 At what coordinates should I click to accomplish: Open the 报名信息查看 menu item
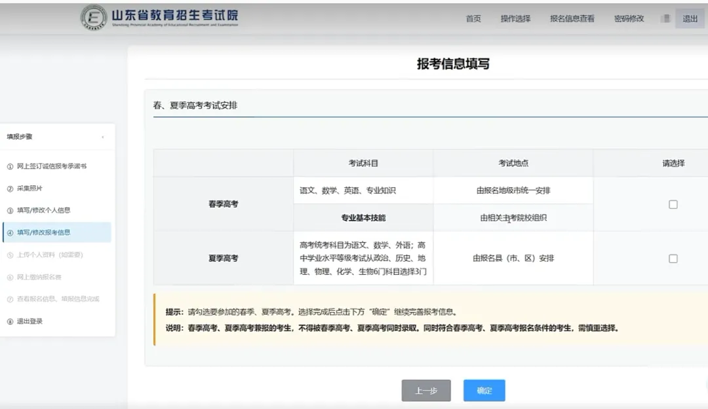pos(572,18)
